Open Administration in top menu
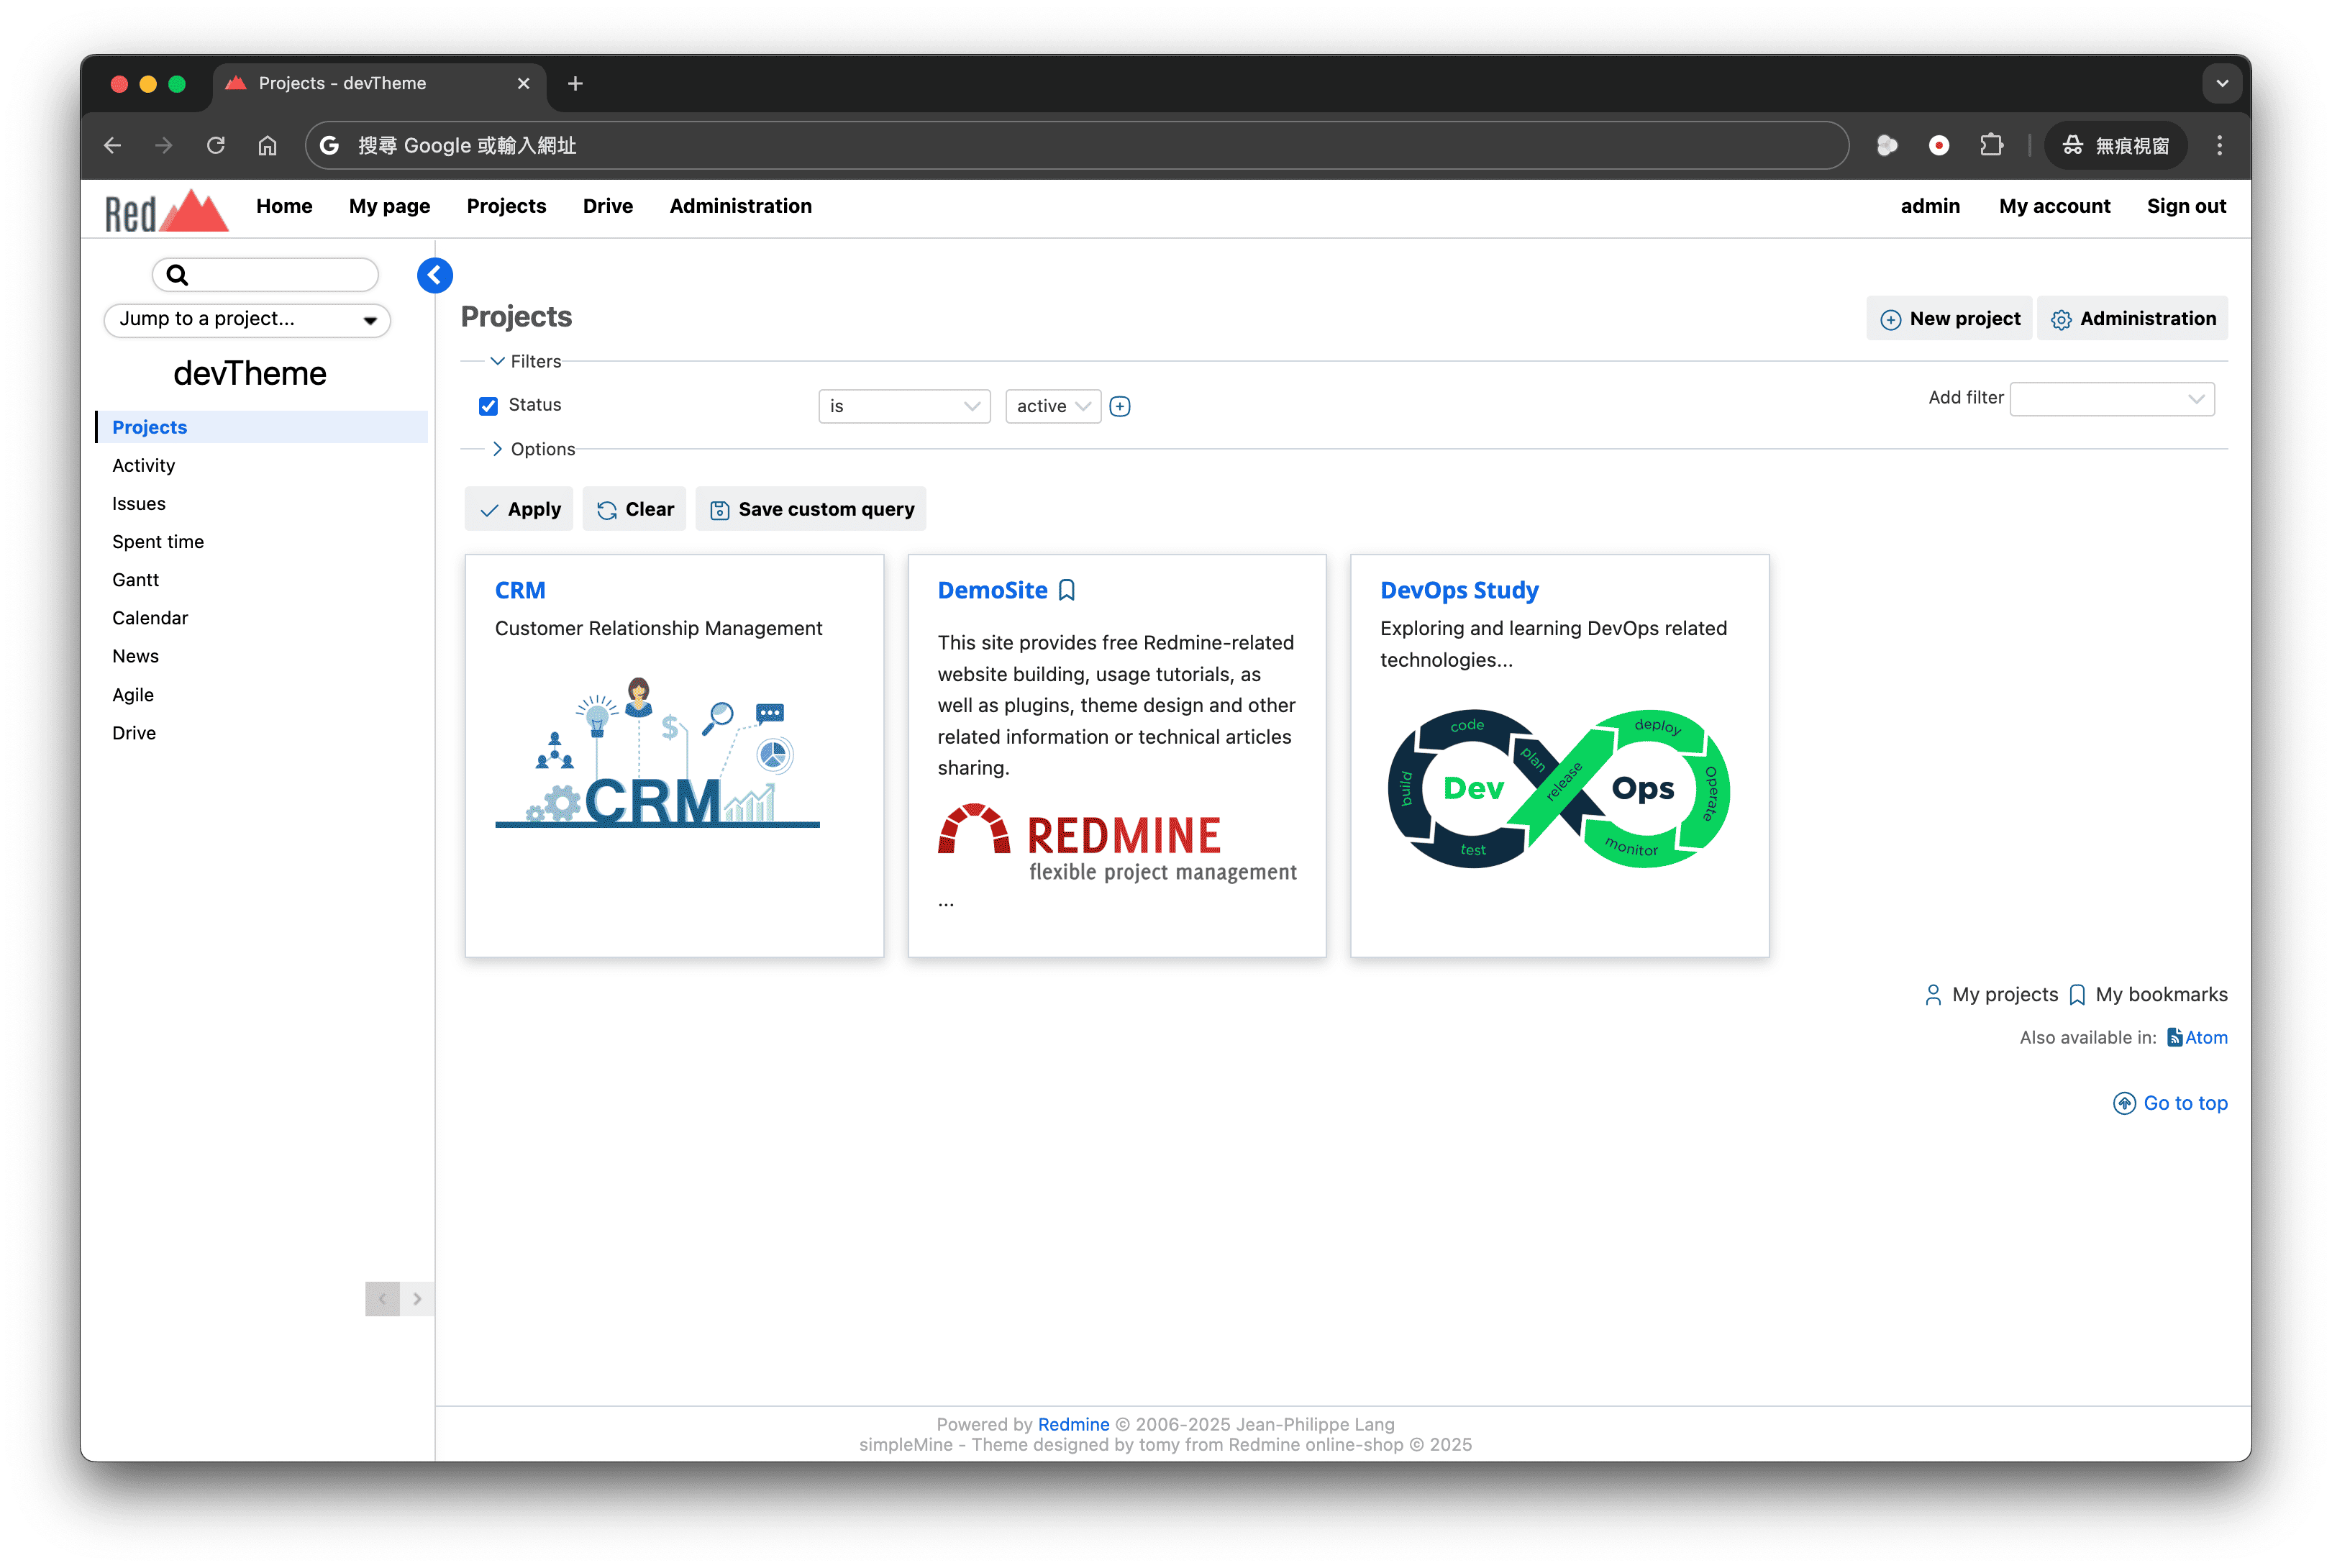This screenshot has width=2332, height=1568. coord(740,206)
